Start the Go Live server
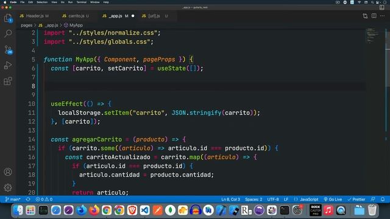 [333, 200]
